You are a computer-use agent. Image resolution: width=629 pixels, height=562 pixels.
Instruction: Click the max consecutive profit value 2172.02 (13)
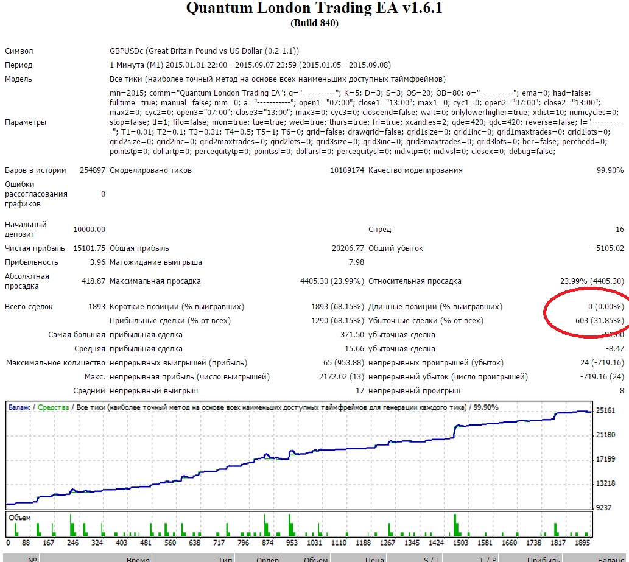pyautogui.click(x=342, y=377)
